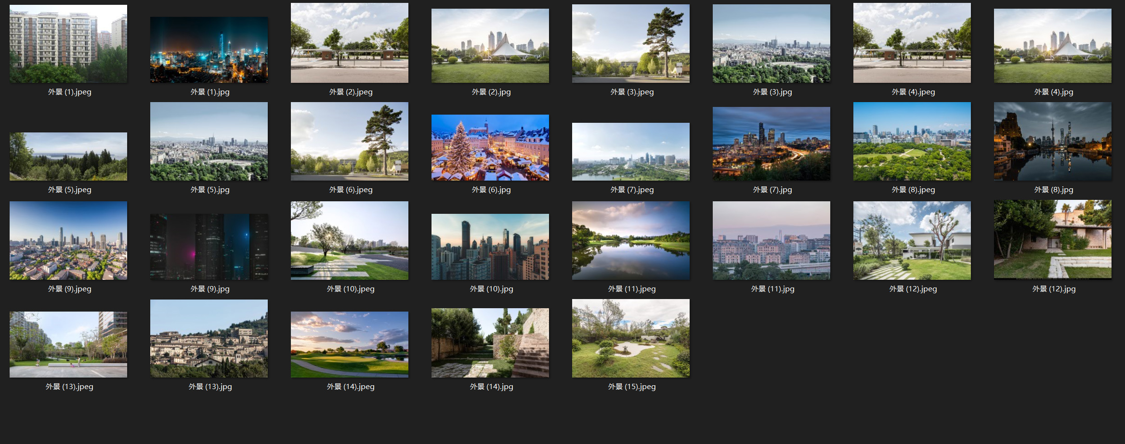Click the file name 外景 (12).jpg
This screenshot has height=444, width=1125.
point(1054,289)
